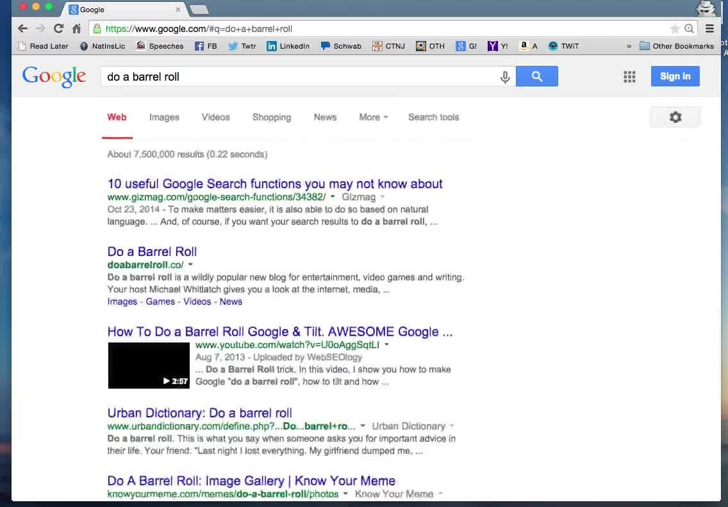Click the Images sitelink under doabarrelroll.co
The width and height of the screenshot is (728, 507).
[x=122, y=302]
